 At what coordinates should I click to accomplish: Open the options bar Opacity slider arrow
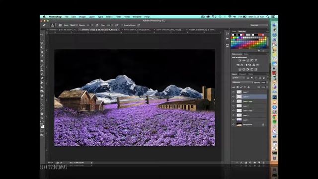pyautogui.click(x=92, y=25)
